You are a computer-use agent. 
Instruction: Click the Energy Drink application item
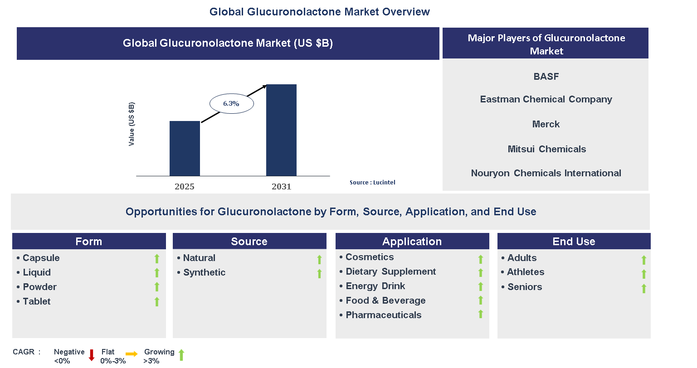(375, 286)
